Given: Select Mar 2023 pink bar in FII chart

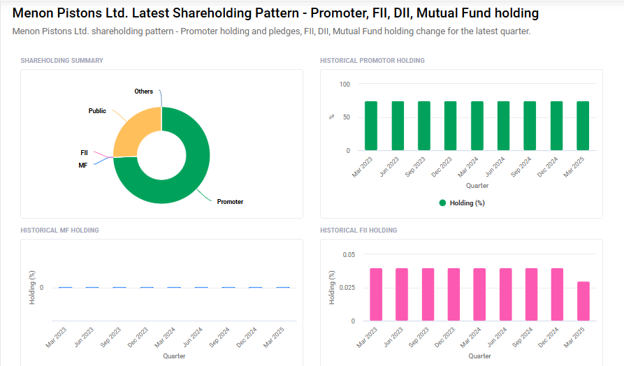Looking at the screenshot, I should [376, 294].
